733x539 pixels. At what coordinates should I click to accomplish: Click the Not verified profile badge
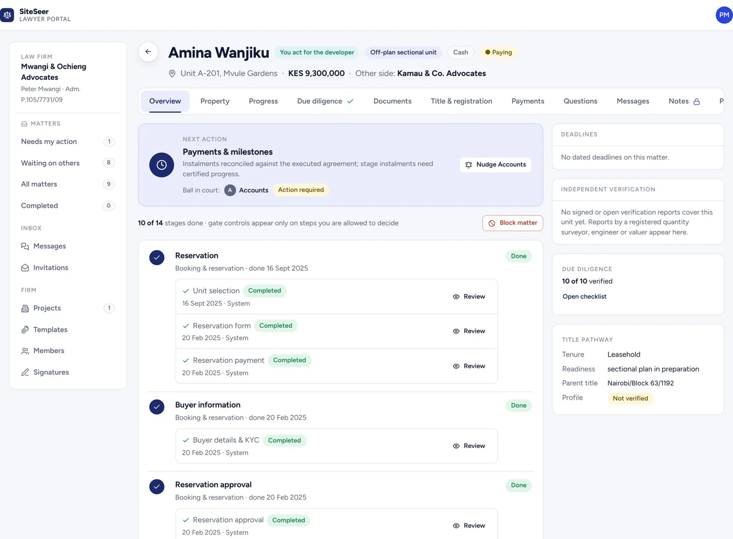click(630, 398)
